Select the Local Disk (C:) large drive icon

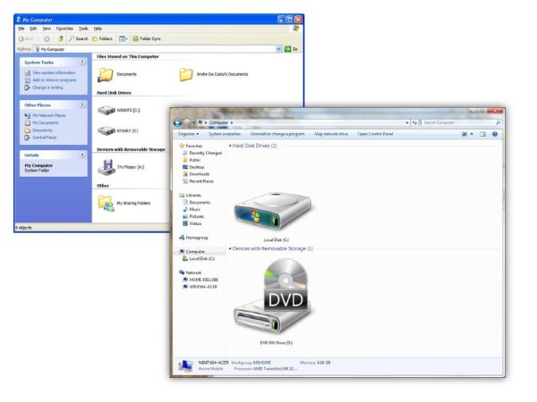273,213
